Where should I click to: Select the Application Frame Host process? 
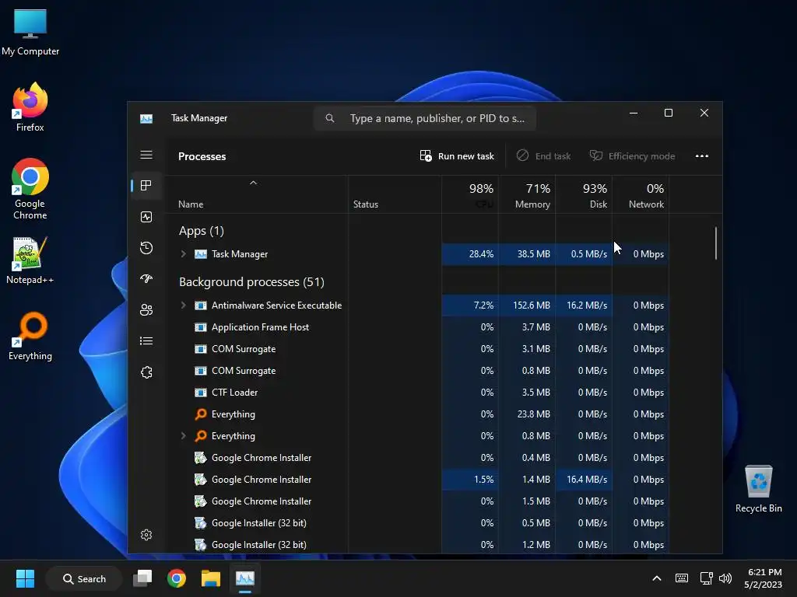(417, 327)
